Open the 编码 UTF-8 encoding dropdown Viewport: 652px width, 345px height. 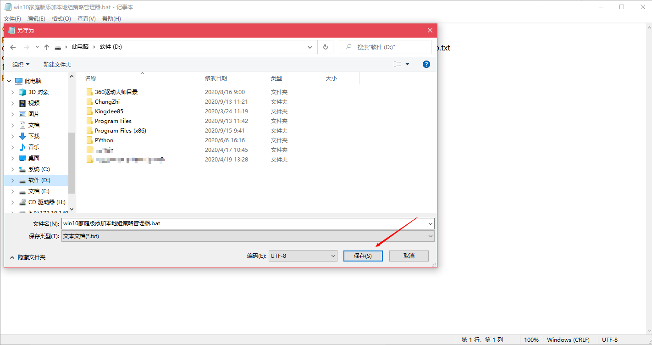[303, 256]
